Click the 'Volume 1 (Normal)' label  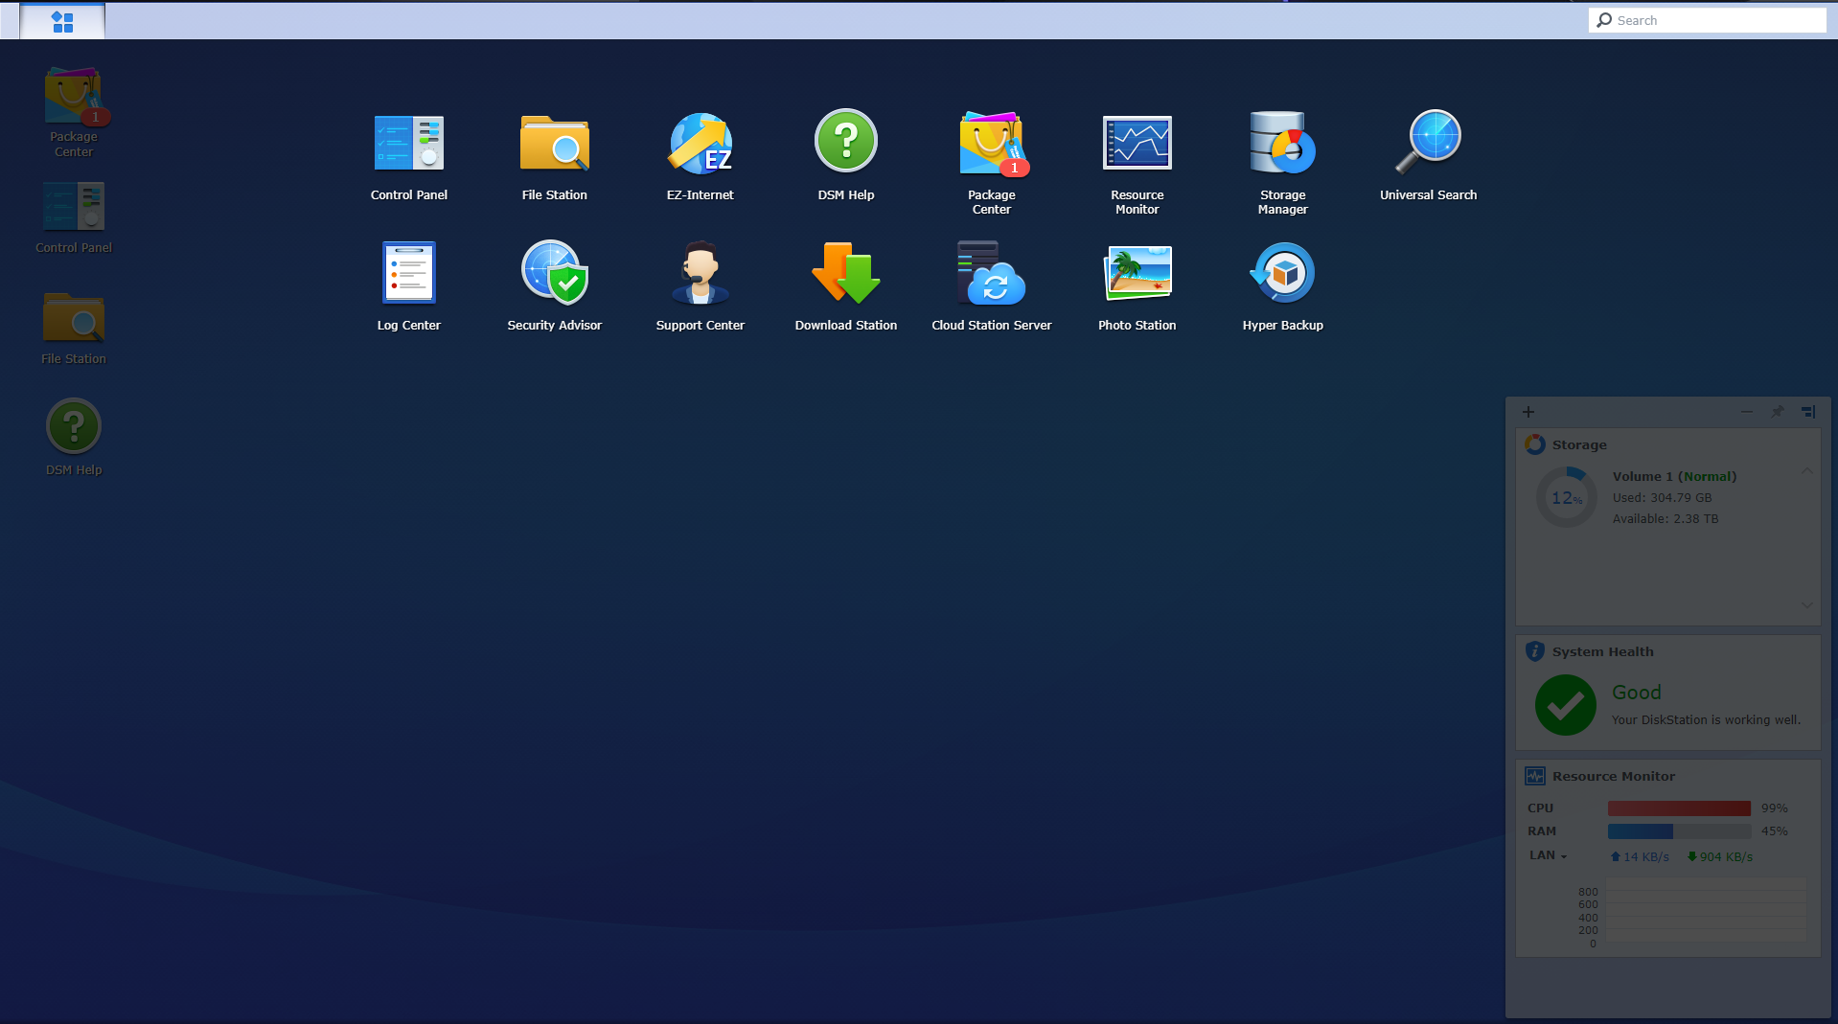[x=1674, y=476]
